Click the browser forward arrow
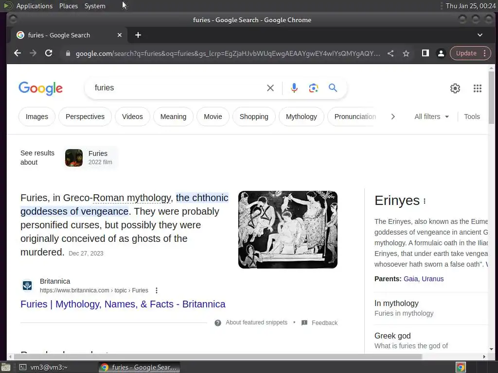498x373 pixels. coord(33,53)
